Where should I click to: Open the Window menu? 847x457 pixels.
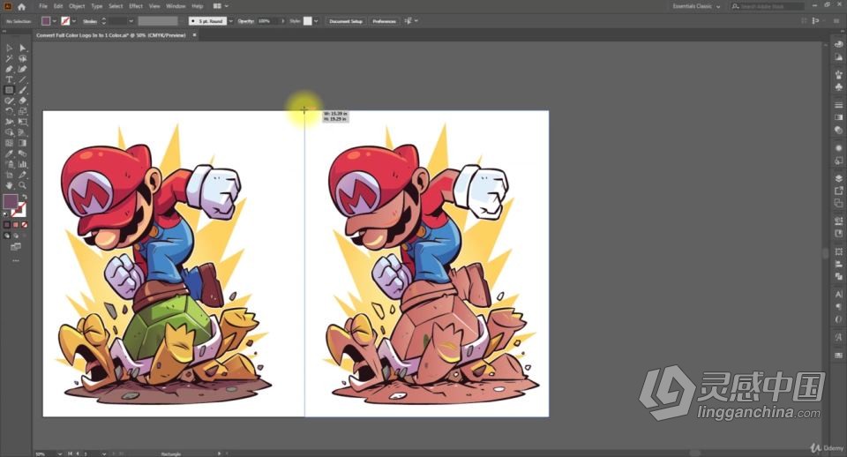176,6
